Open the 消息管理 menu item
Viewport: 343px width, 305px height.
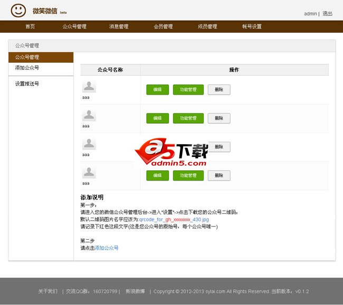click(x=119, y=27)
